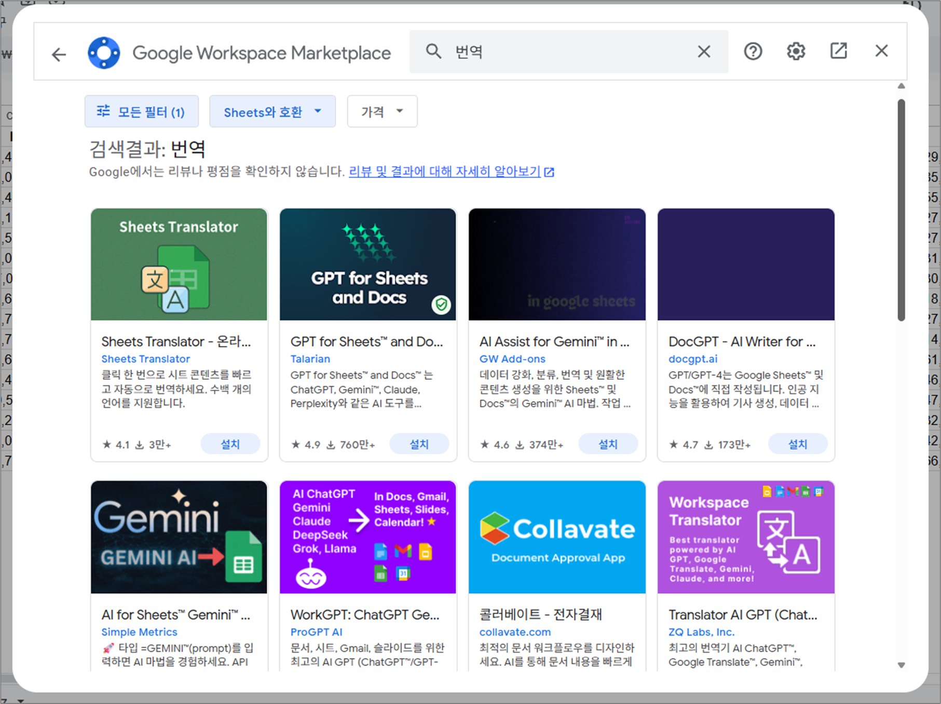Expand Sheets와 호환 dropdown
This screenshot has height=704, width=941.
coord(272,112)
